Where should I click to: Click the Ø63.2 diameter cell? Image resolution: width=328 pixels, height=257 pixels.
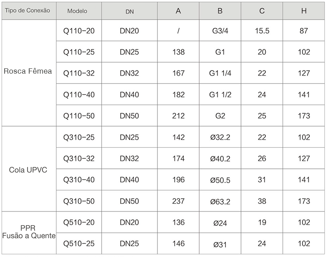tap(220, 201)
